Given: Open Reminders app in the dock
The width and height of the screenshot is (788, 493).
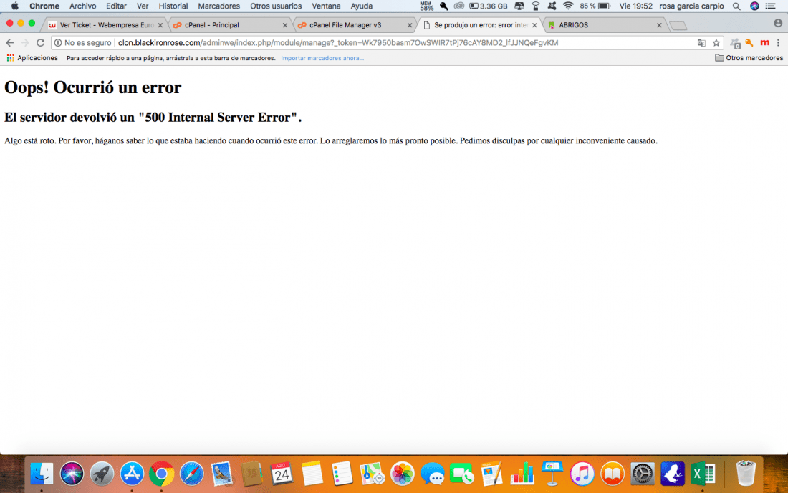Looking at the screenshot, I should [x=342, y=474].
